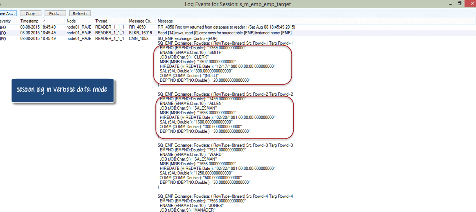Image resolution: width=476 pixels, height=212 pixels.
Task: Click the READER_1_1_1 thread in the CMN_1053 row
Action: tap(109, 38)
